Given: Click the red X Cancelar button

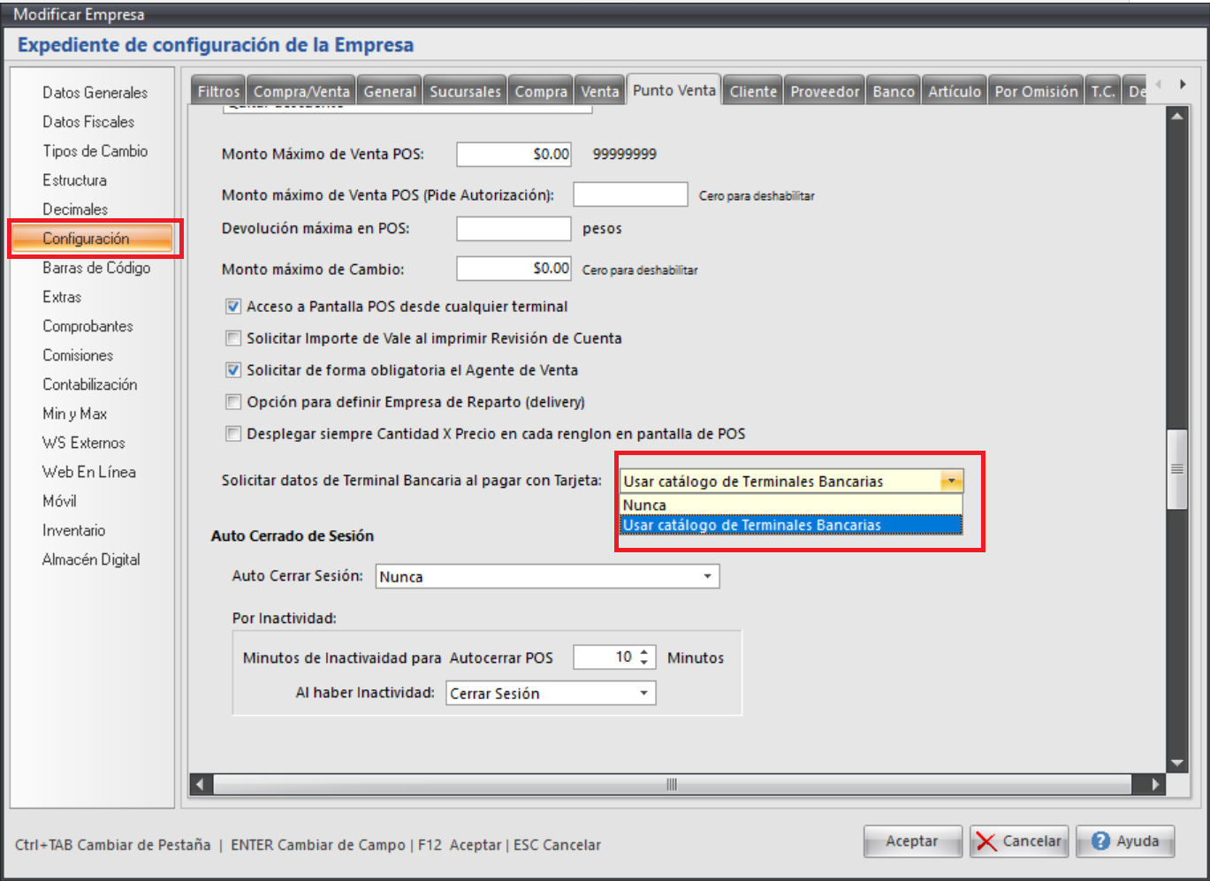Looking at the screenshot, I should tap(1019, 841).
